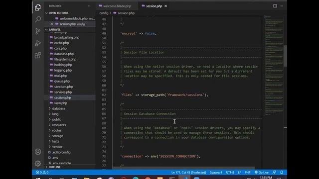
Task: Close the session.php editor tab
Action: coord(165,6)
